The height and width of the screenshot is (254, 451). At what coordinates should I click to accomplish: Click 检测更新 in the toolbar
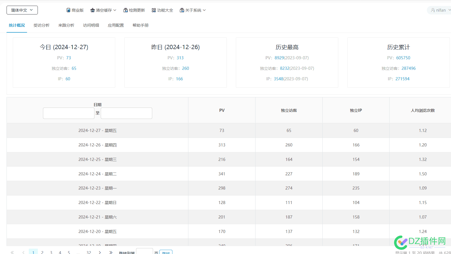coord(134,10)
